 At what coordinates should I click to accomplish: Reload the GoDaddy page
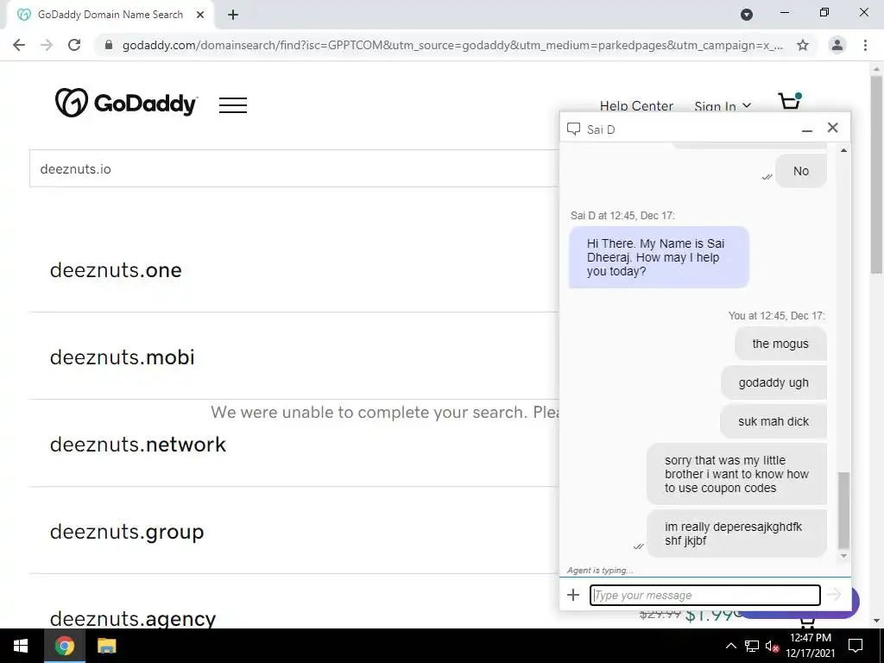point(74,45)
